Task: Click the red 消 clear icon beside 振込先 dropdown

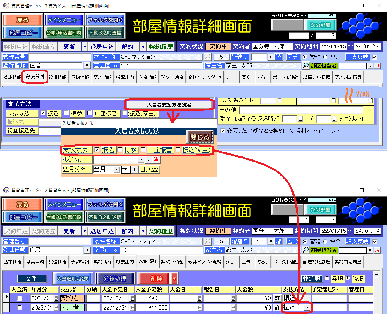Action: (156, 160)
